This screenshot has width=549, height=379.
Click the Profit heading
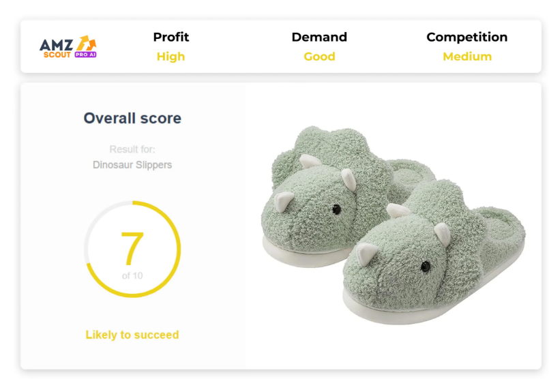pyautogui.click(x=170, y=37)
